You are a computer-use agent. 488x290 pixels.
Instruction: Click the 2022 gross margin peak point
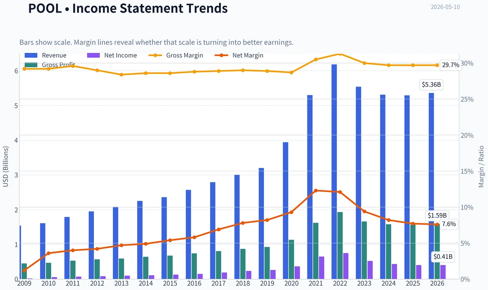[340, 53]
